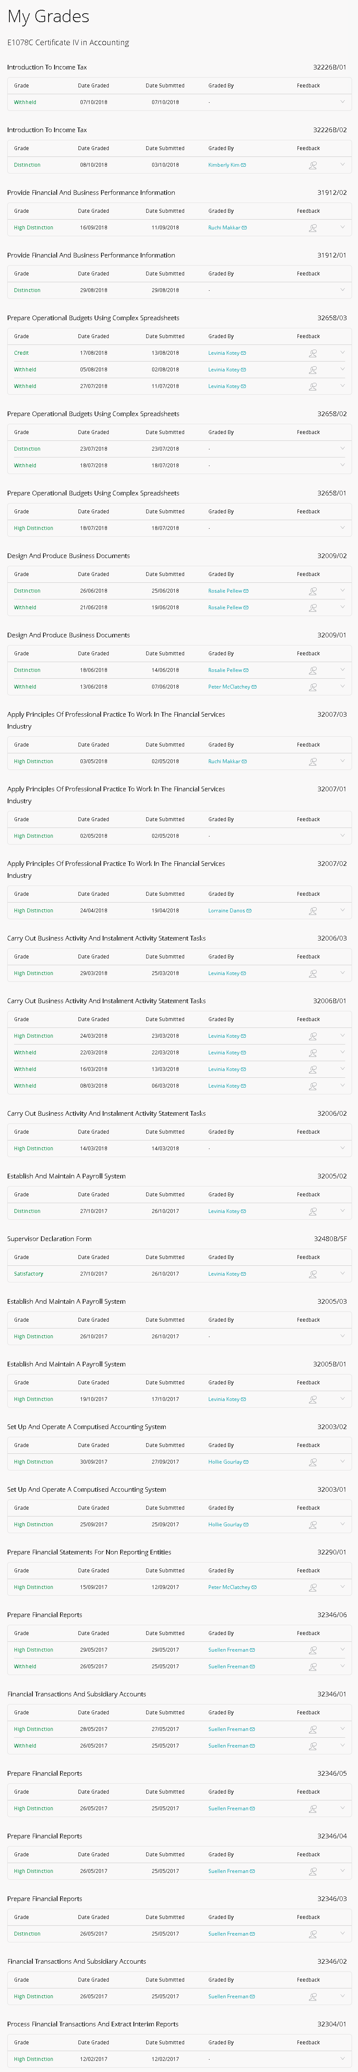
Task: View feedback icon for 31912/02 High Distinction row
Action: click(313, 228)
